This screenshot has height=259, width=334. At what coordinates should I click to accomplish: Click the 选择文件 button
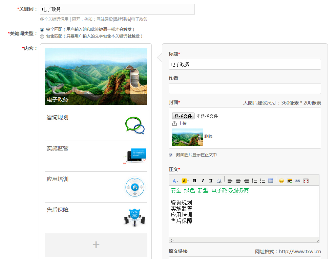[183, 116]
